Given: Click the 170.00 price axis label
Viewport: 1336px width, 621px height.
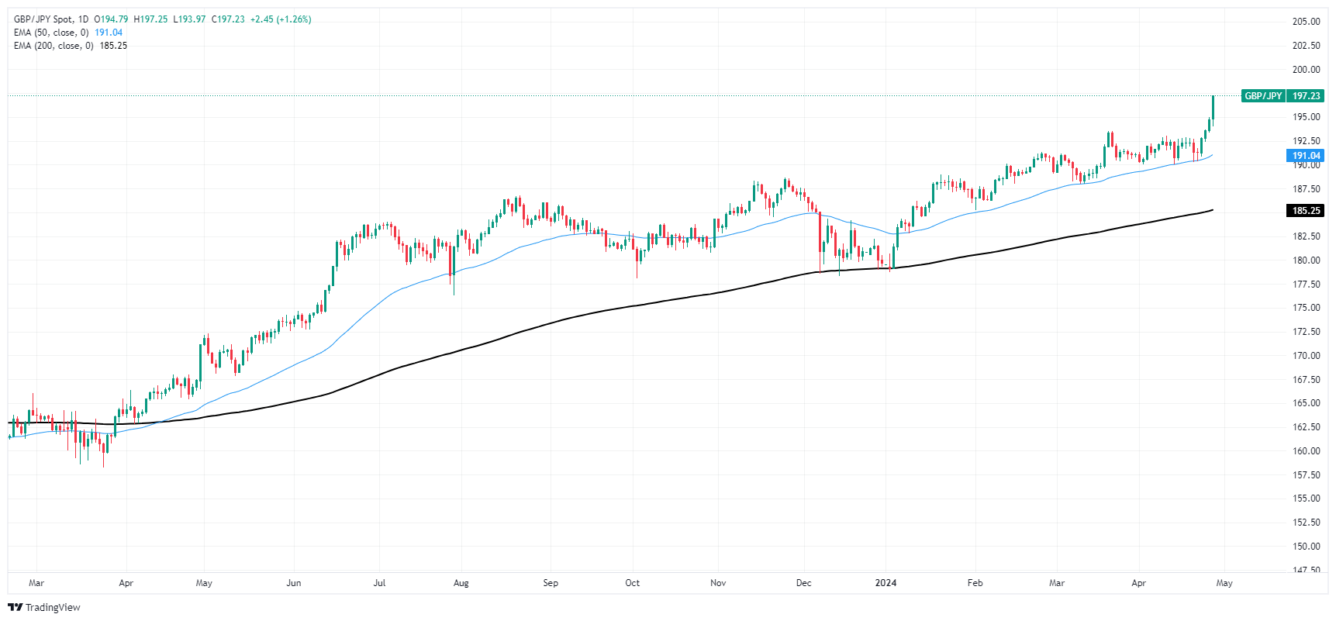Looking at the screenshot, I should (1306, 356).
